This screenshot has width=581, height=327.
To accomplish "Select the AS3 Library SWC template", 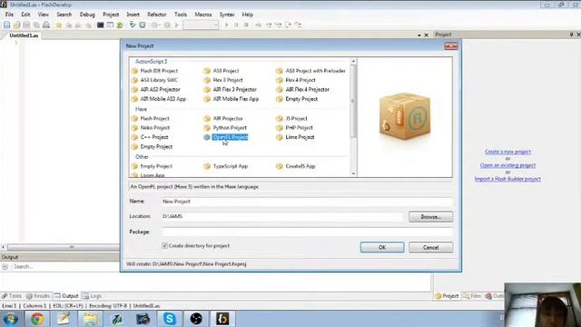I will (154, 80).
